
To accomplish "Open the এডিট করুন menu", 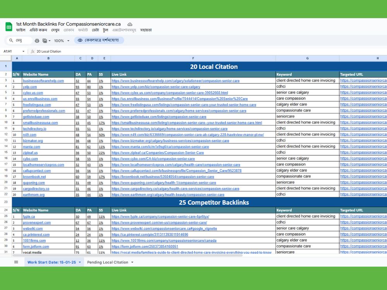I will coord(38,30).
